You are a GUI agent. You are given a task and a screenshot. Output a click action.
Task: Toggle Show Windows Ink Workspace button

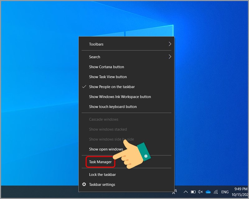coord(120,97)
